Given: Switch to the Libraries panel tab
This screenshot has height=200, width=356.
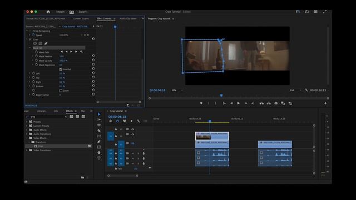Looking at the screenshot, I should pos(41,111).
